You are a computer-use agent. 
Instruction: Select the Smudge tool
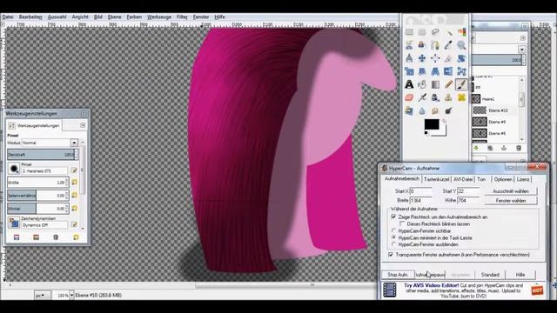(435, 110)
